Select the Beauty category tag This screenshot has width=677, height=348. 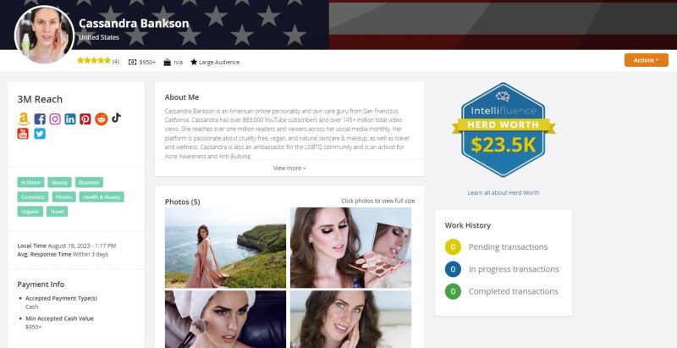[x=59, y=182]
